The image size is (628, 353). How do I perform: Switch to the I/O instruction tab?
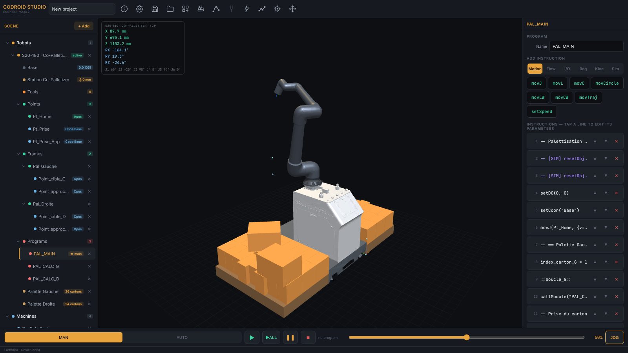click(567, 69)
